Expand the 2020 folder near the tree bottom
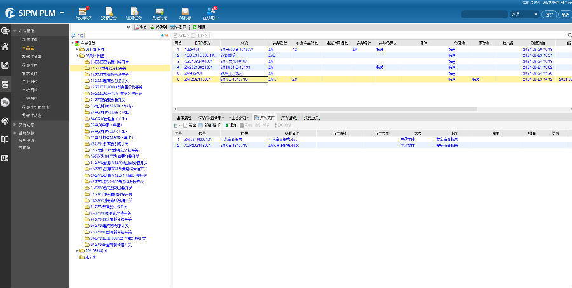This screenshot has width=572, height=288. click(x=77, y=251)
